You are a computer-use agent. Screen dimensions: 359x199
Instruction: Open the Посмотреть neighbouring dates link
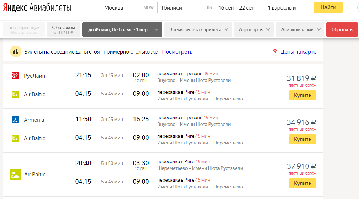tap(177, 52)
